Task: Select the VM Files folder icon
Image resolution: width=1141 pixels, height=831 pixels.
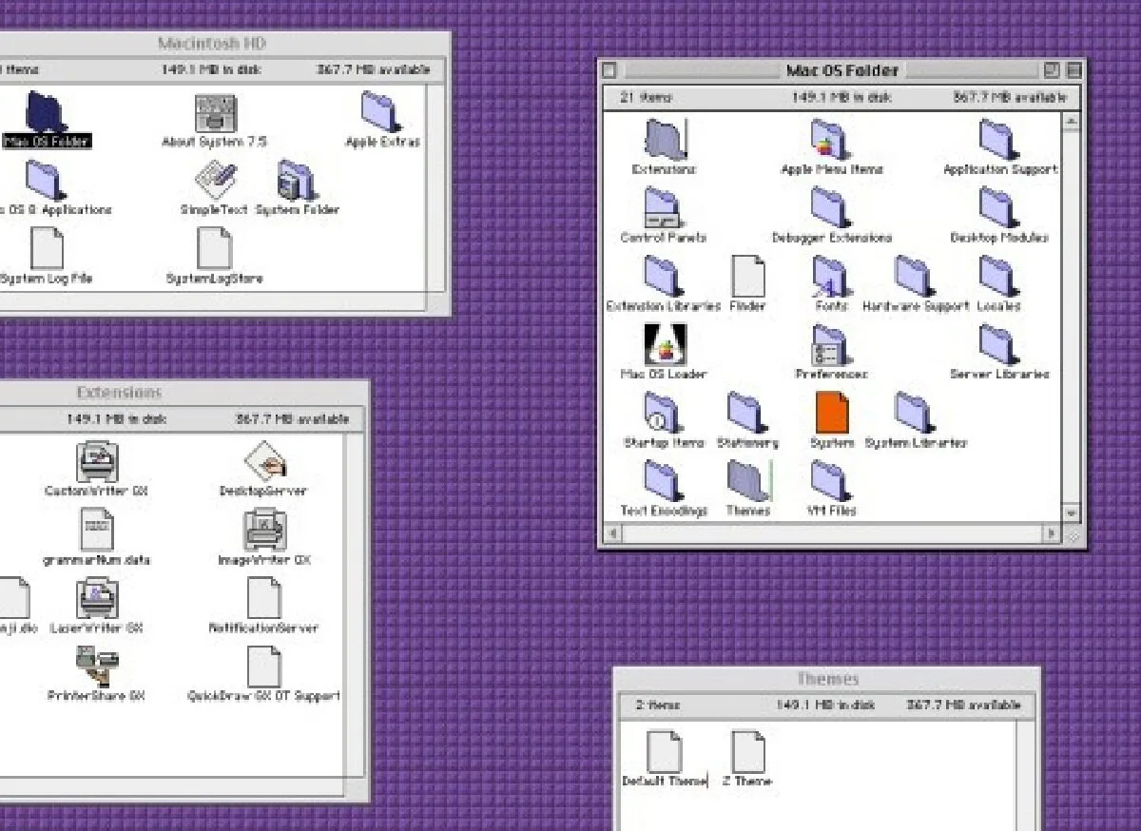Action: pos(831,481)
